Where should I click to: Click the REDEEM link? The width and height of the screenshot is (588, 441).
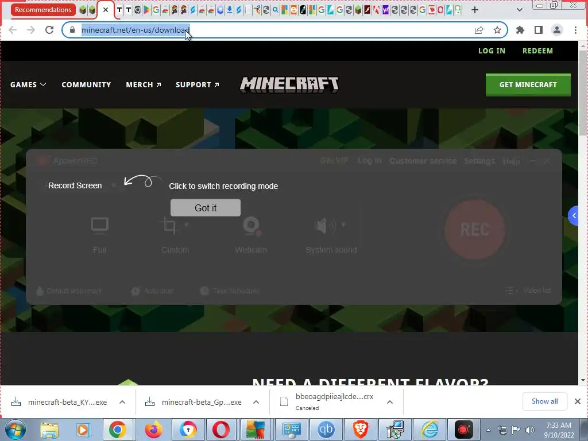tap(537, 51)
